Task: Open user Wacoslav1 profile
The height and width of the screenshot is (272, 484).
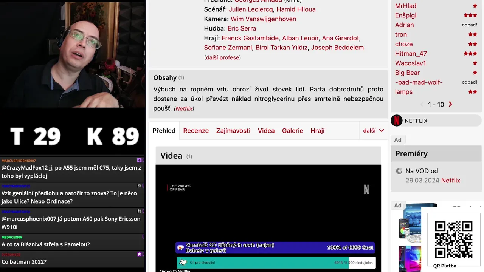Action: click(x=411, y=63)
